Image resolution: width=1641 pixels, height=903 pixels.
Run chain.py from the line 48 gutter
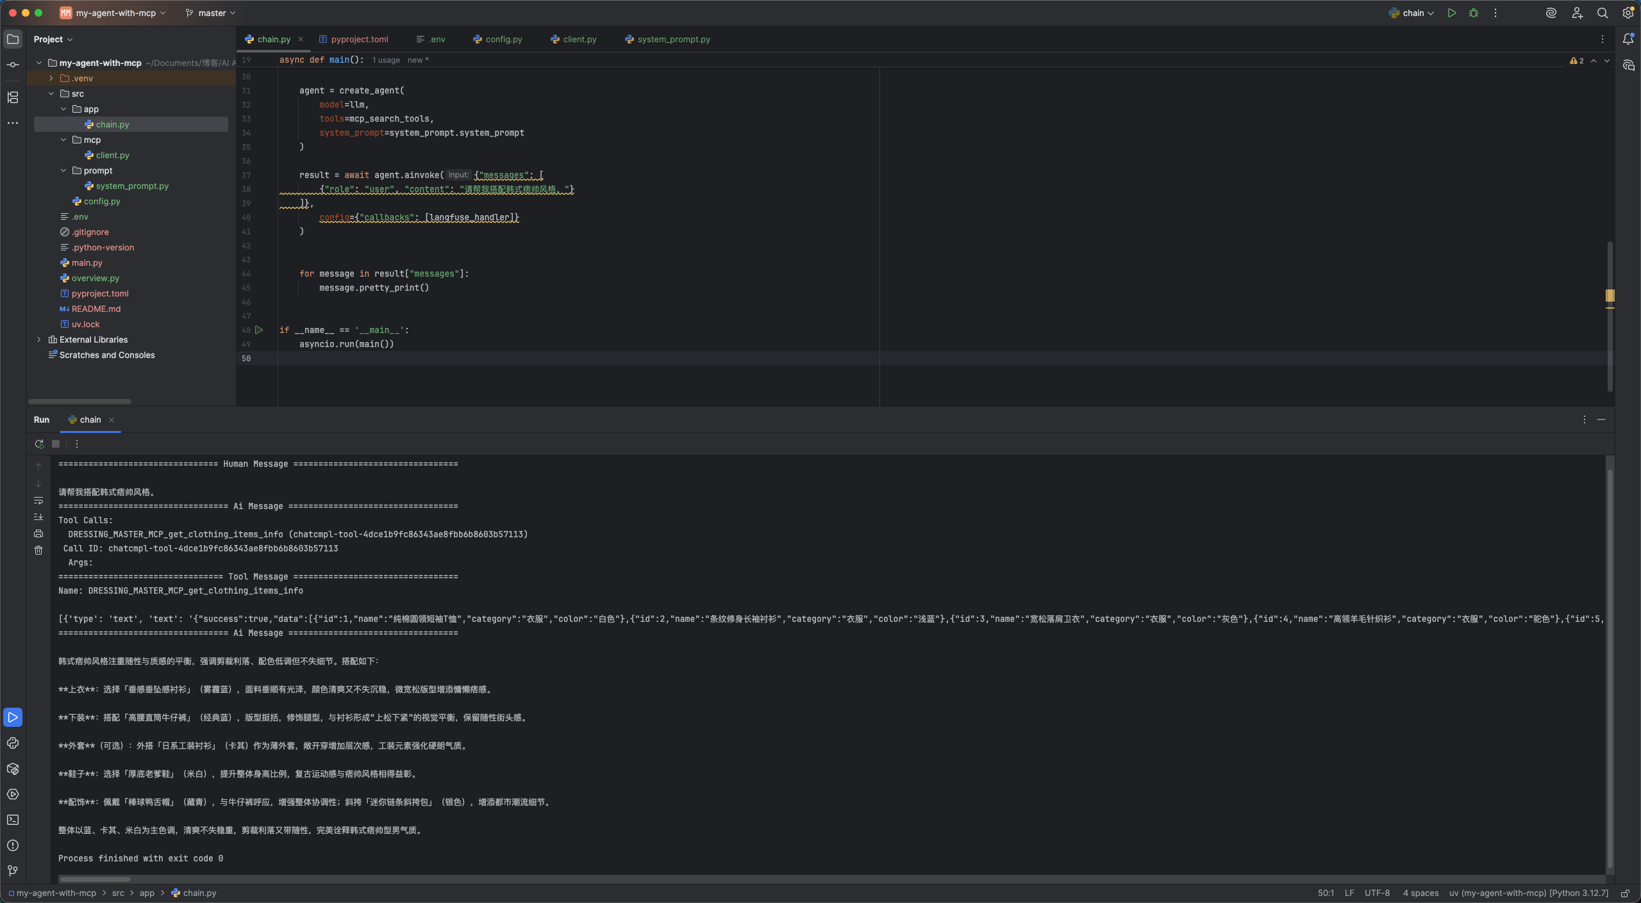click(x=259, y=329)
